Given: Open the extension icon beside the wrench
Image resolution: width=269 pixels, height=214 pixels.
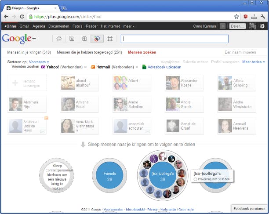Looking at the screenshot, I should (x=254, y=17).
